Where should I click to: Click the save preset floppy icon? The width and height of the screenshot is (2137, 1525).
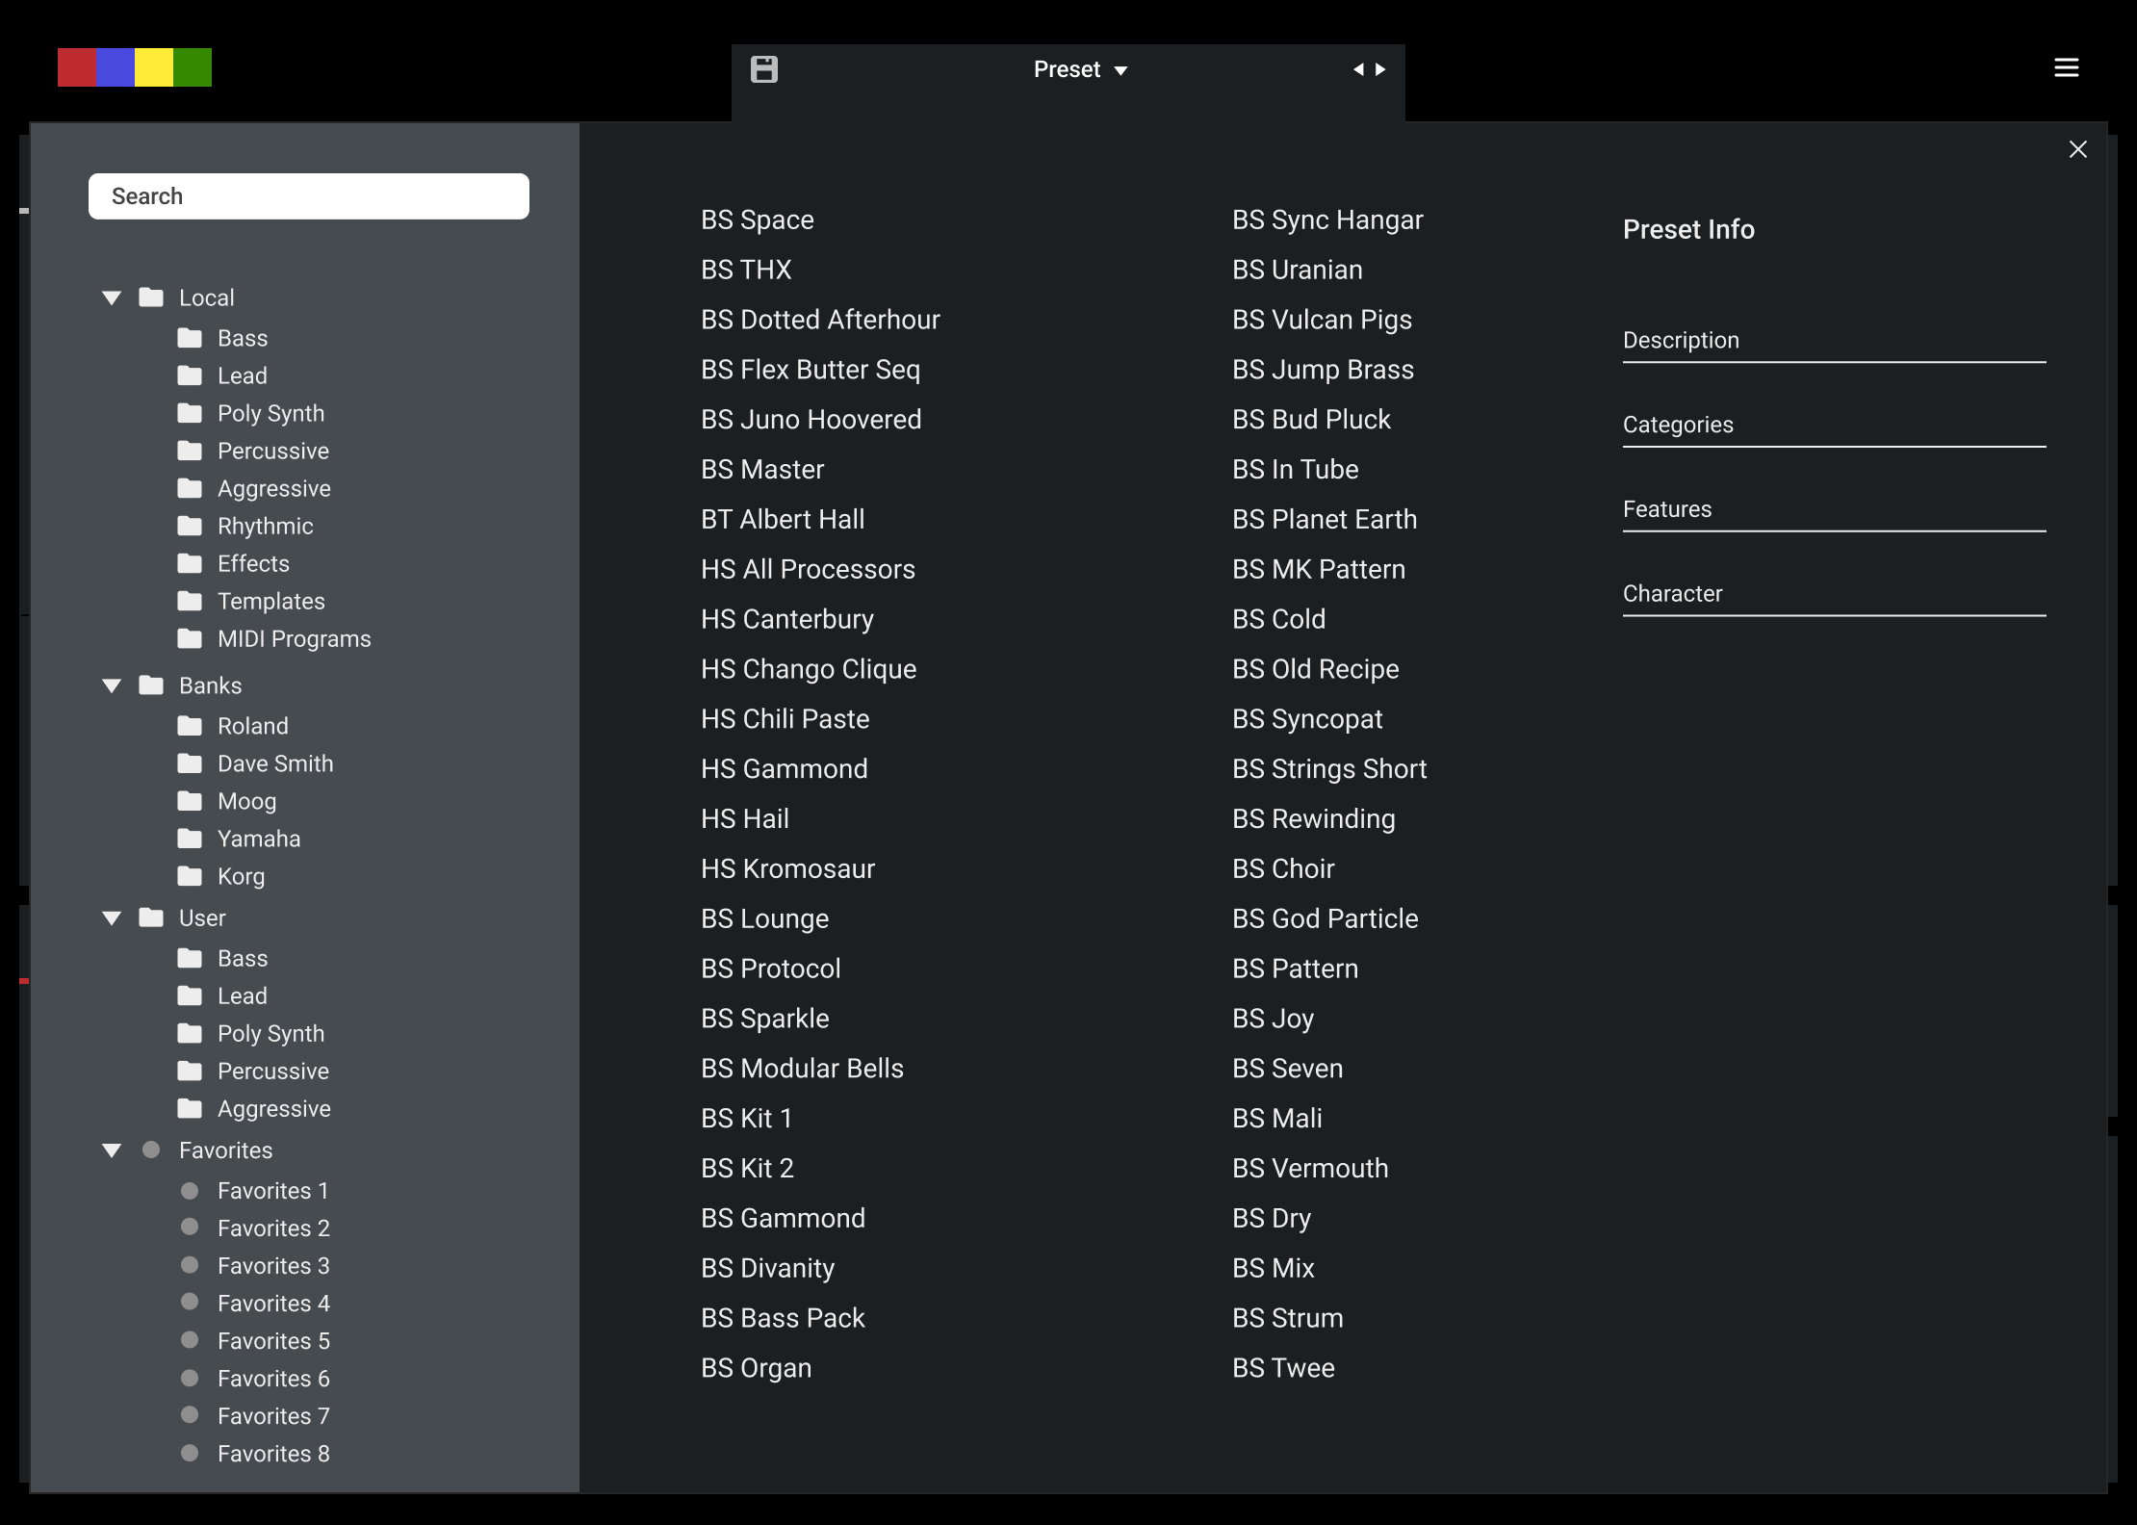tap(763, 69)
